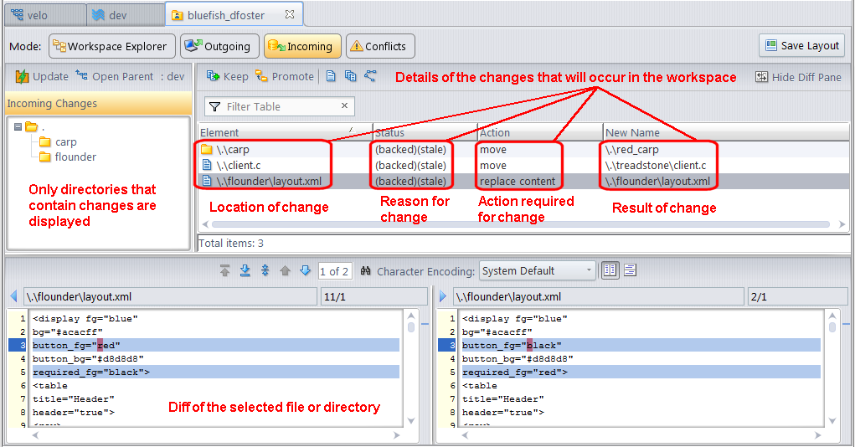Click the Update workspace icon
Viewport: 855px width, 447px height.
coord(42,76)
